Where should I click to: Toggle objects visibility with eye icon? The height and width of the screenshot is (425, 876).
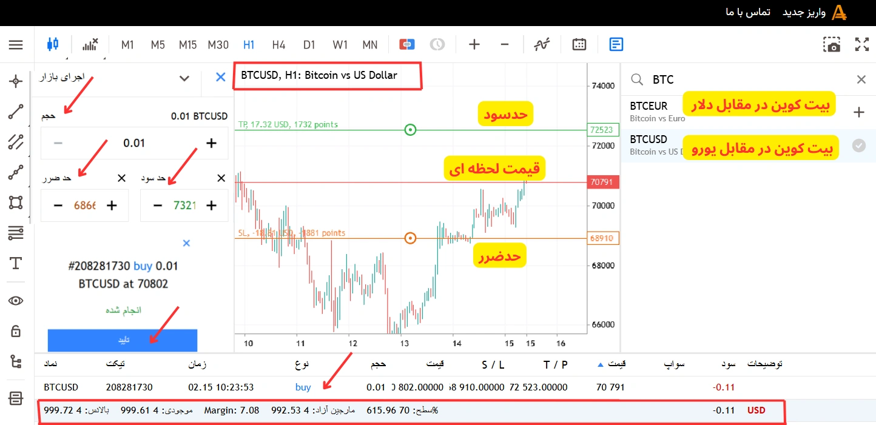tap(16, 301)
